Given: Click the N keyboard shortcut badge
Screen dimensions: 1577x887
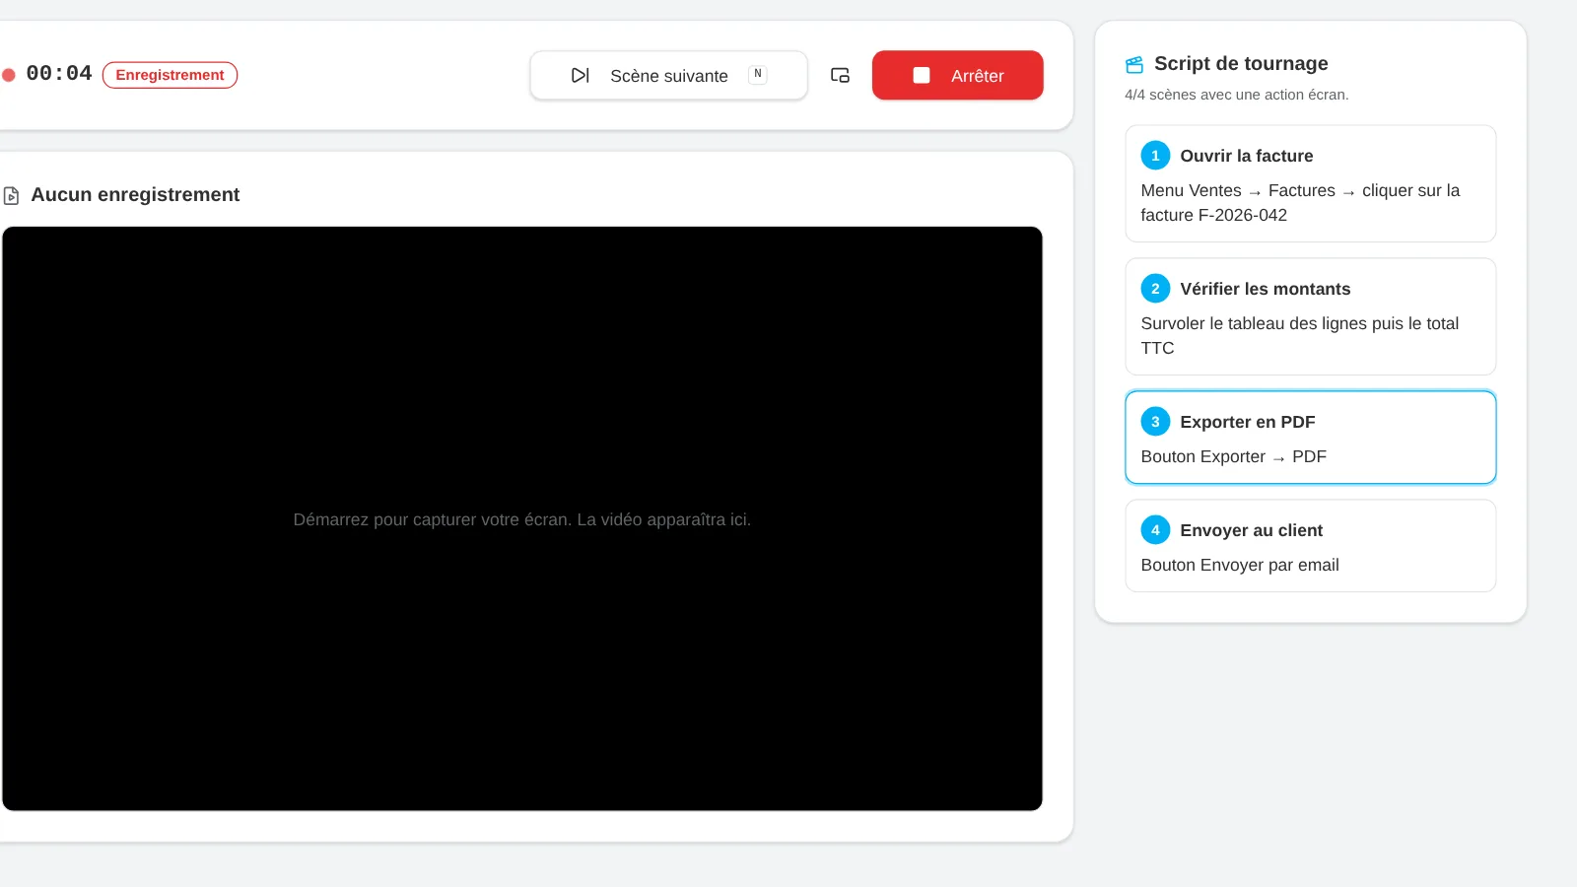Looking at the screenshot, I should coord(757,74).
